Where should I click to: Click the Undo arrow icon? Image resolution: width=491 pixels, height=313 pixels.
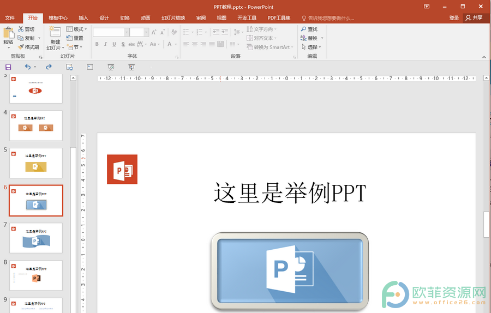pos(28,67)
